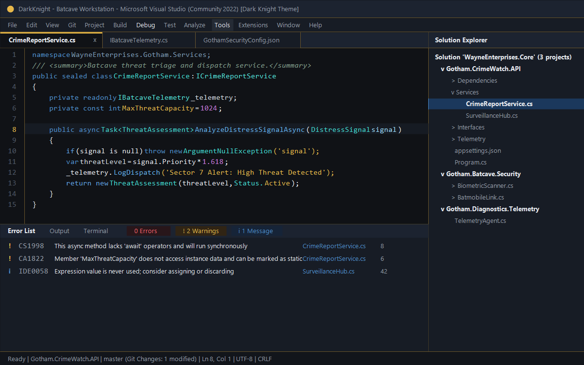Screen dimensions: 584x365
Task: Open the Build menu
Action: 120,25
